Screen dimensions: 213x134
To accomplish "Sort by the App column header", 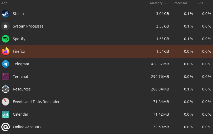I will coord(4,3).
